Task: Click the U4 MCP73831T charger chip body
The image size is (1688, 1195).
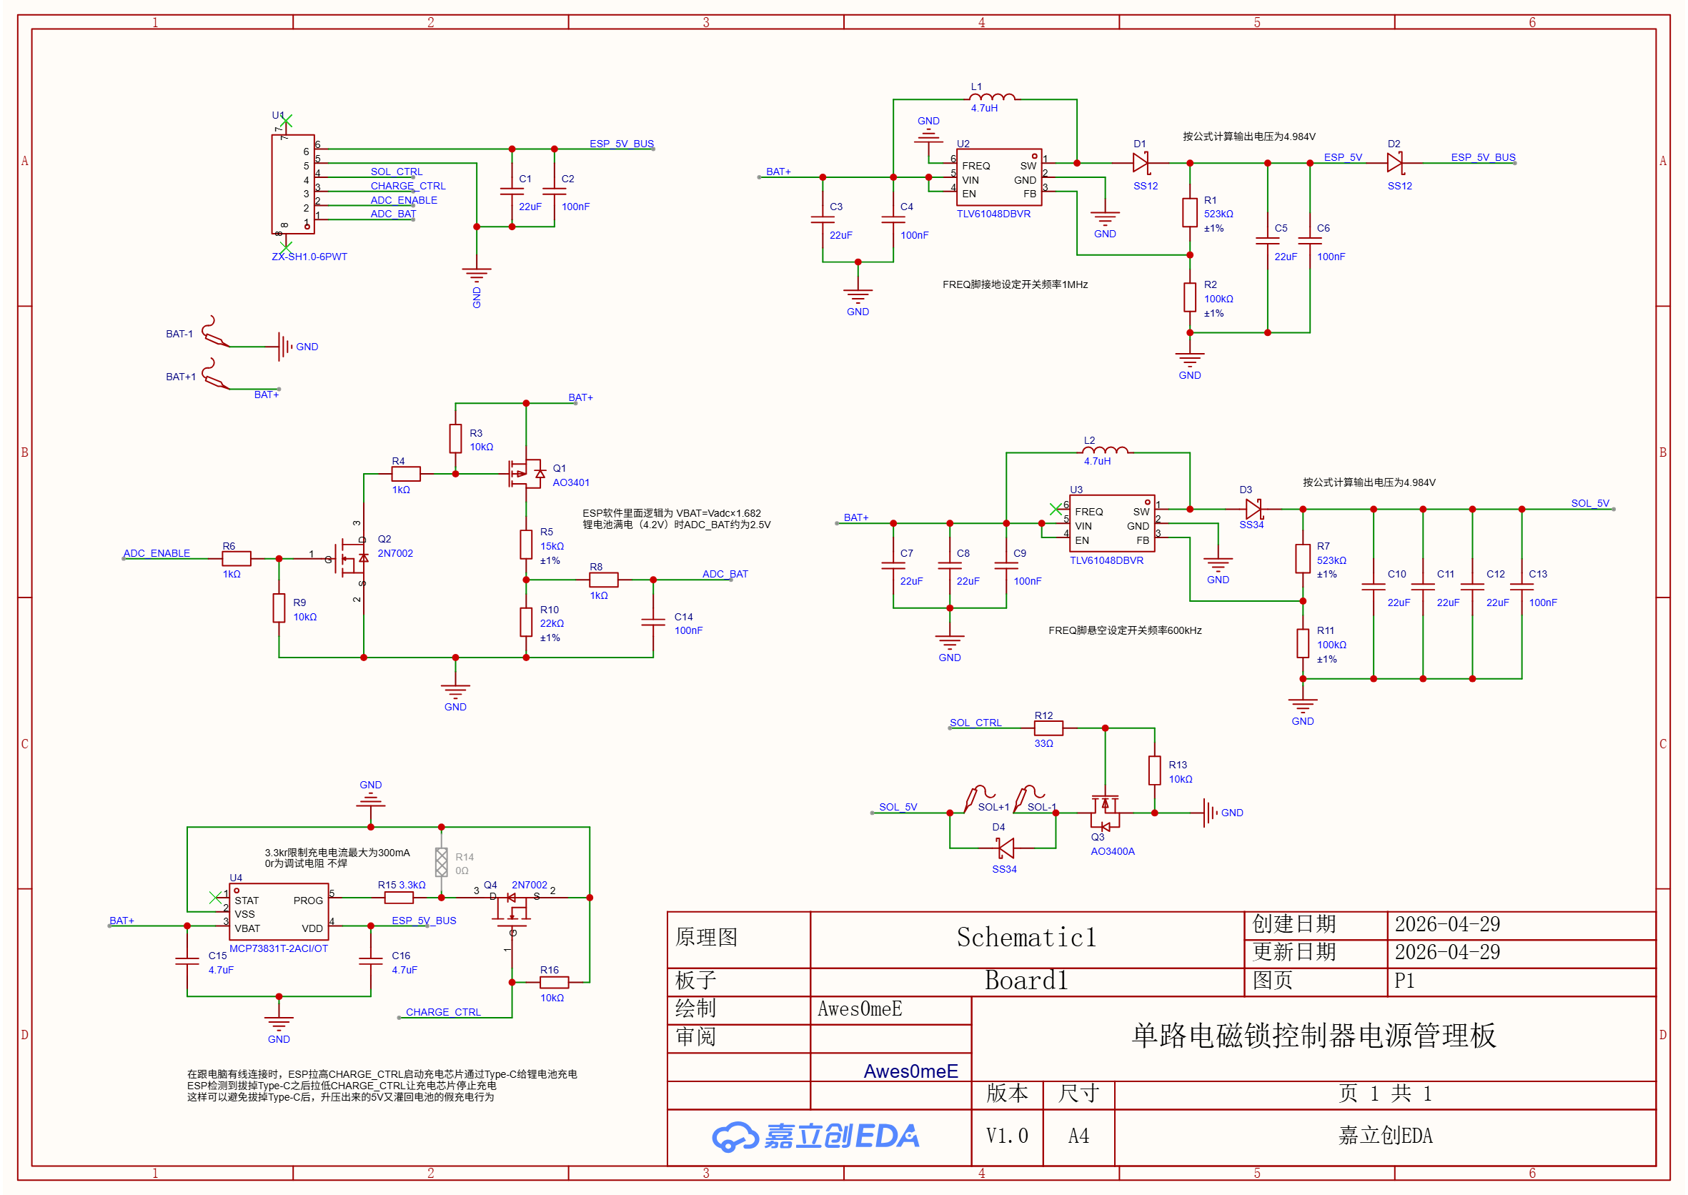Action: (279, 912)
